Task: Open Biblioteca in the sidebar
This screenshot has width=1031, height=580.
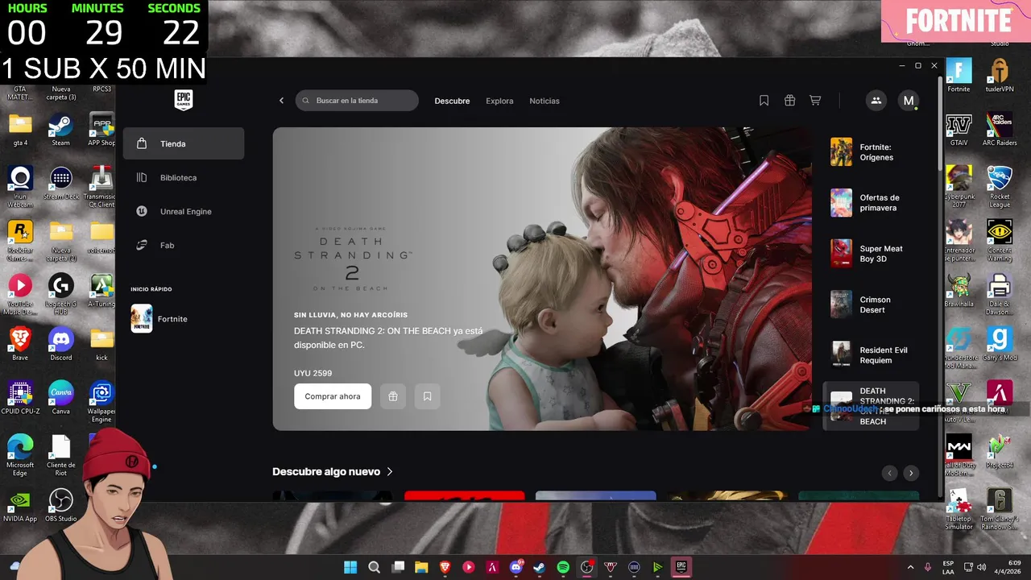Action: [x=184, y=177]
